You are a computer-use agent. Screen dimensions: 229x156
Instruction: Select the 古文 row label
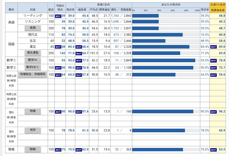click(33, 41)
